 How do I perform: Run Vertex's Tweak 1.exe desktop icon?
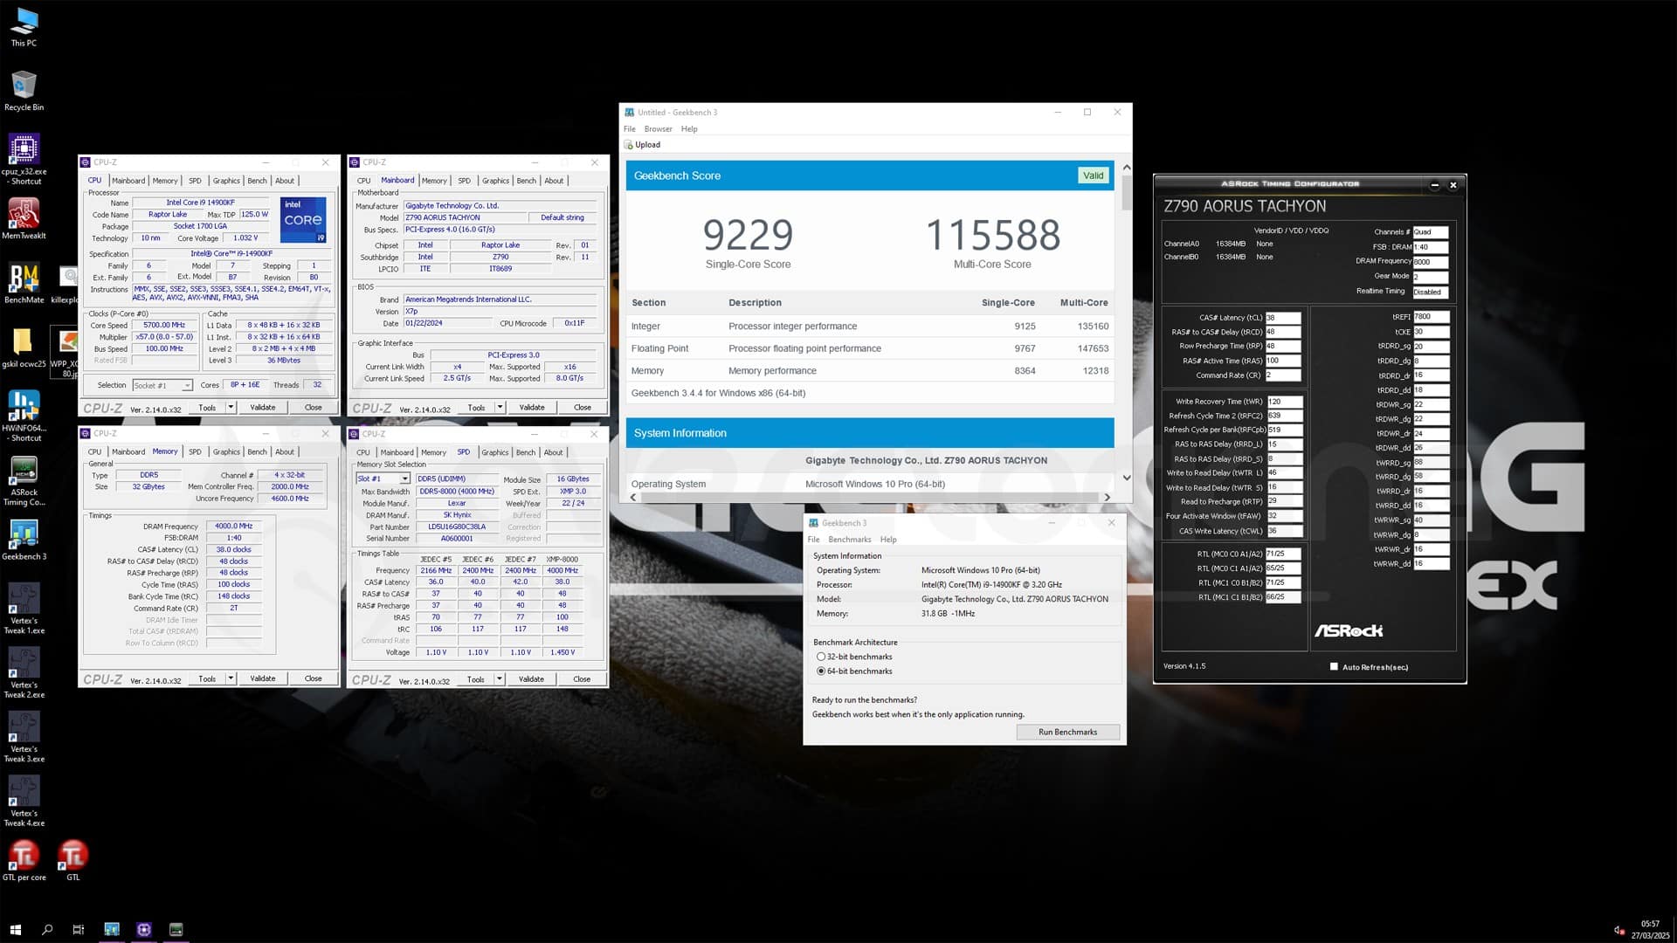pyautogui.click(x=24, y=609)
